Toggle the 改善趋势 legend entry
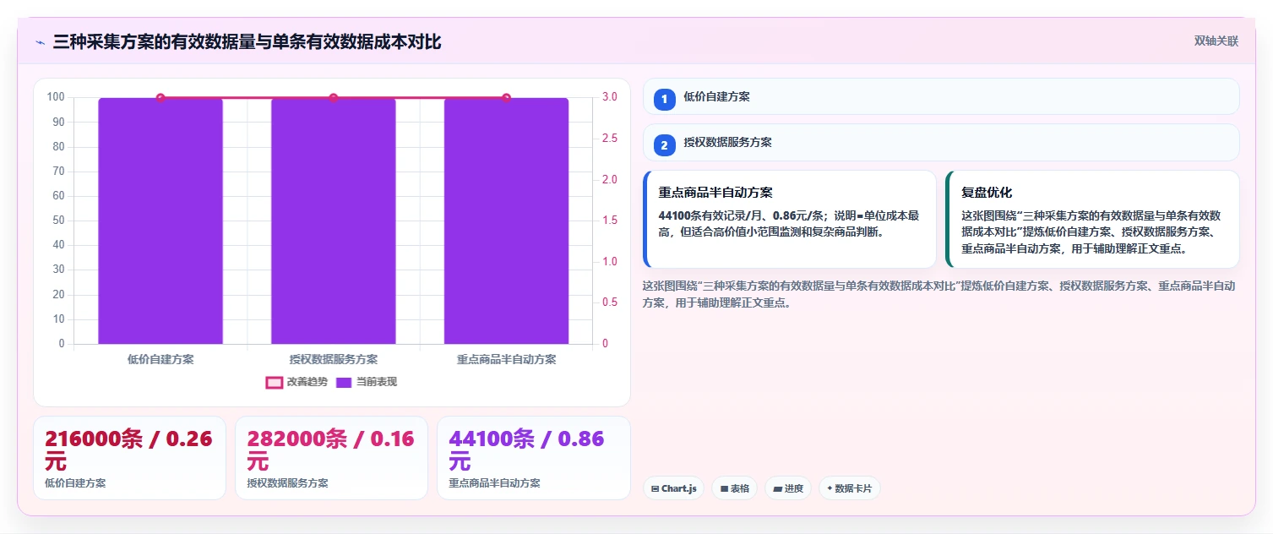 pyautogui.click(x=296, y=382)
